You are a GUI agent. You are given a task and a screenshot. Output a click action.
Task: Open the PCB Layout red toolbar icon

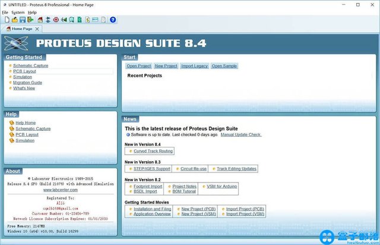56,20
